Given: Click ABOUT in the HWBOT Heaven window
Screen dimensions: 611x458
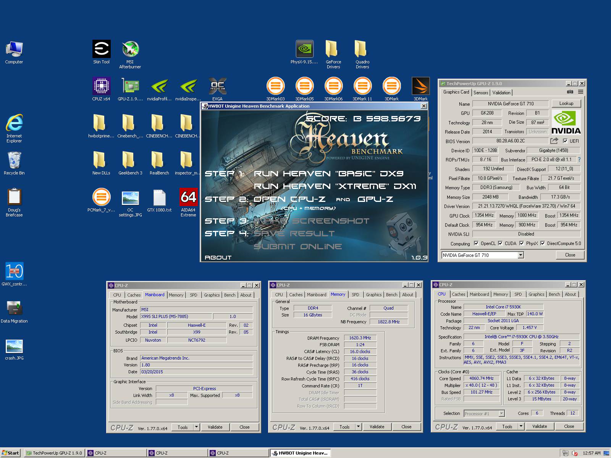Looking at the screenshot, I should click(218, 258).
